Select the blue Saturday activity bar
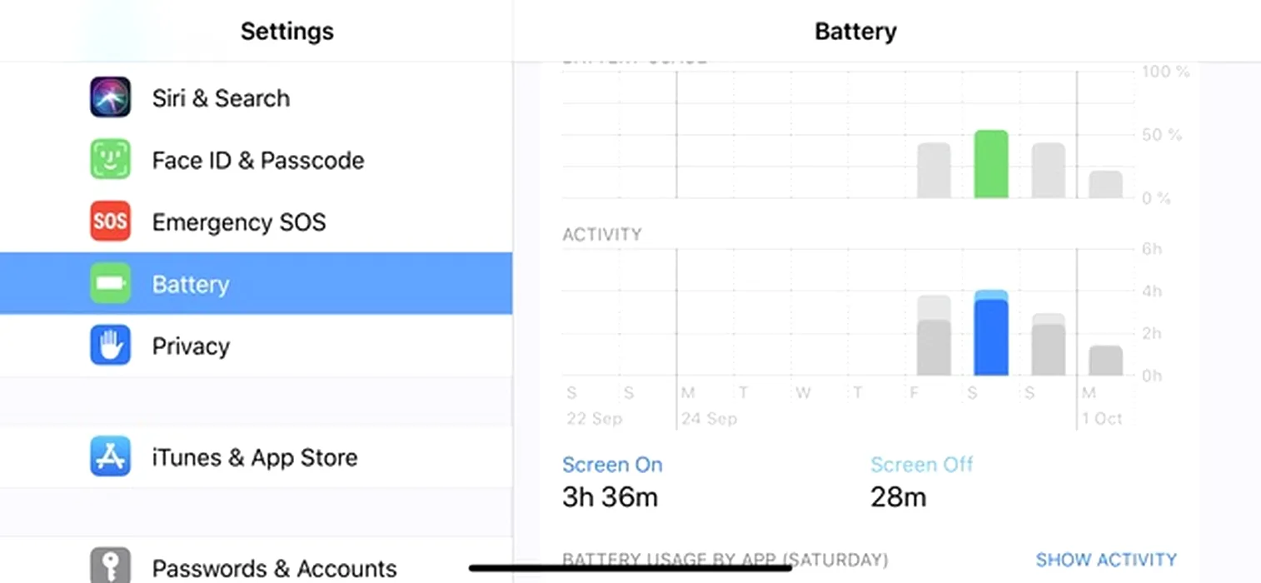Viewport: 1261px width, 583px height. [x=991, y=332]
